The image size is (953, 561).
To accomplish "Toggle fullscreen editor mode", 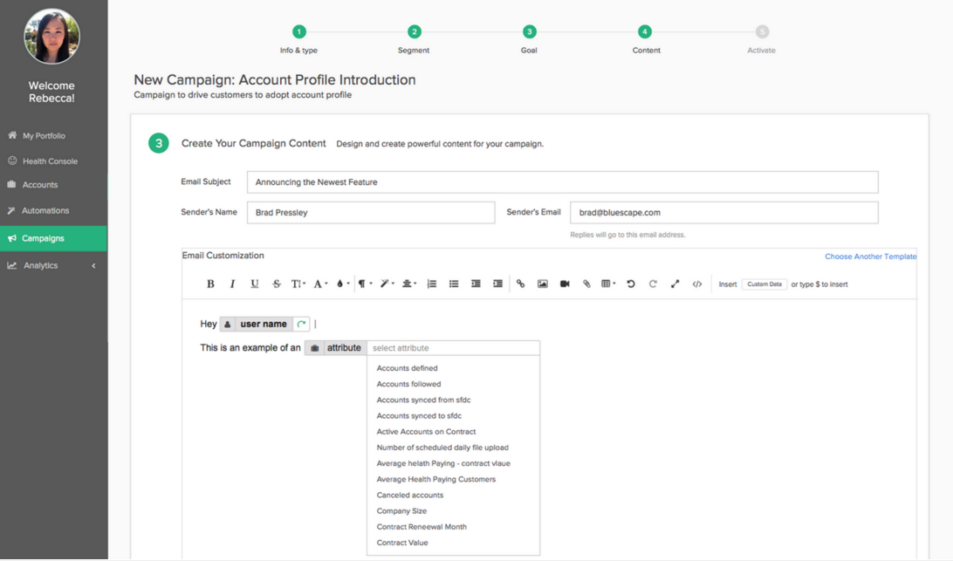I will coord(675,284).
